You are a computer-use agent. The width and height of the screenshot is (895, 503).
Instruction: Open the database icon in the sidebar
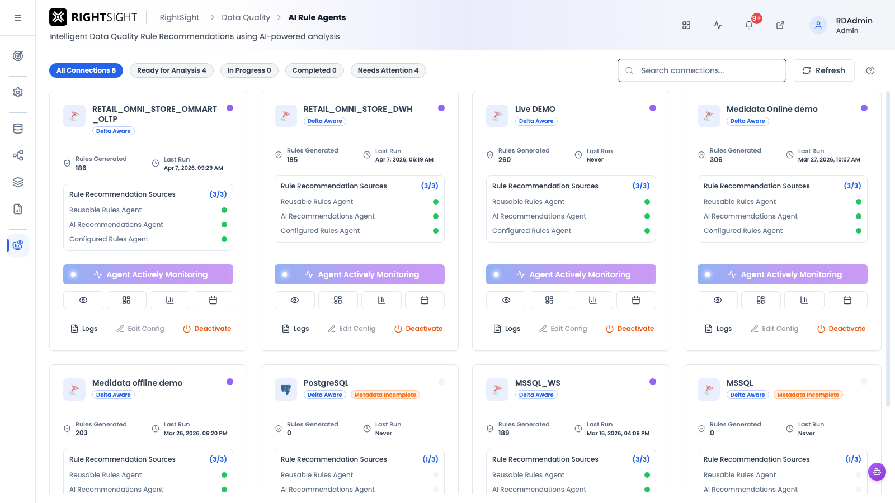18,129
